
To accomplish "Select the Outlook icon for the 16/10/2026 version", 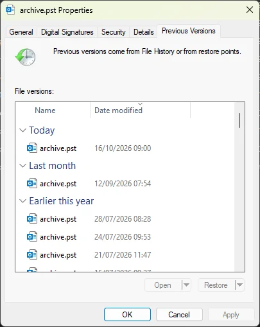I will 32,148.
